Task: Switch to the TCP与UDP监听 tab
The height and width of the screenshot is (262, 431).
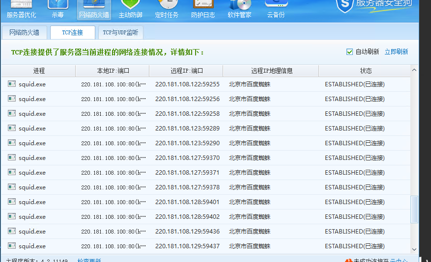Action: (x=120, y=33)
